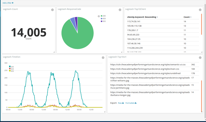The height and width of the screenshot is (122, 206).
Task: Click the 404 legend color dot
Action: click(101, 18)
